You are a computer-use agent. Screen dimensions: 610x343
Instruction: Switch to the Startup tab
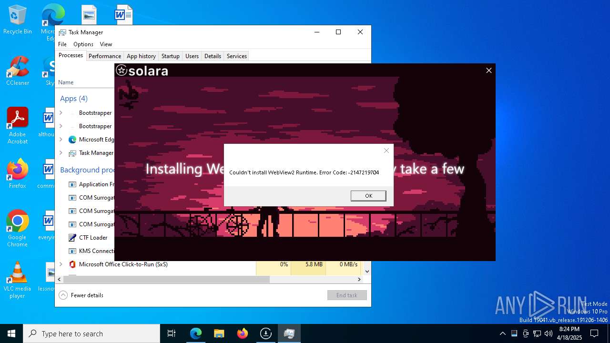pos(170,56)
